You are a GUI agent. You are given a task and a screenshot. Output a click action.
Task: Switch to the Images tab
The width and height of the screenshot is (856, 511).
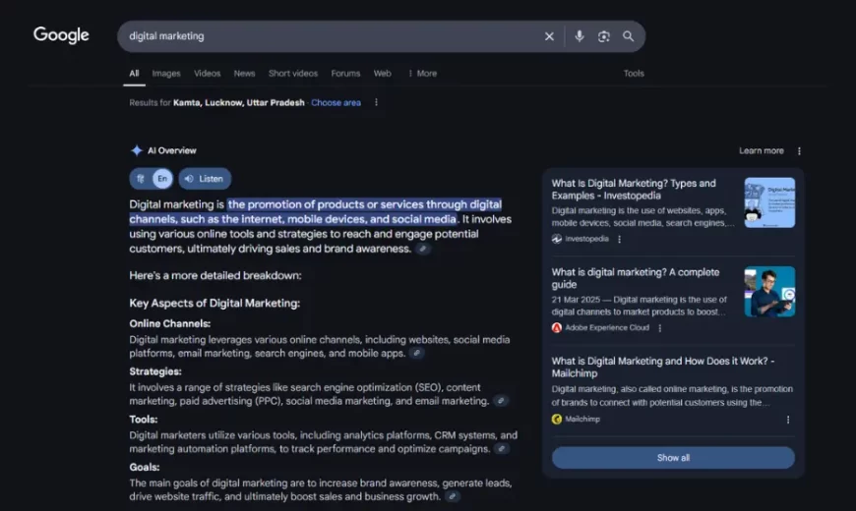point(166,73)
